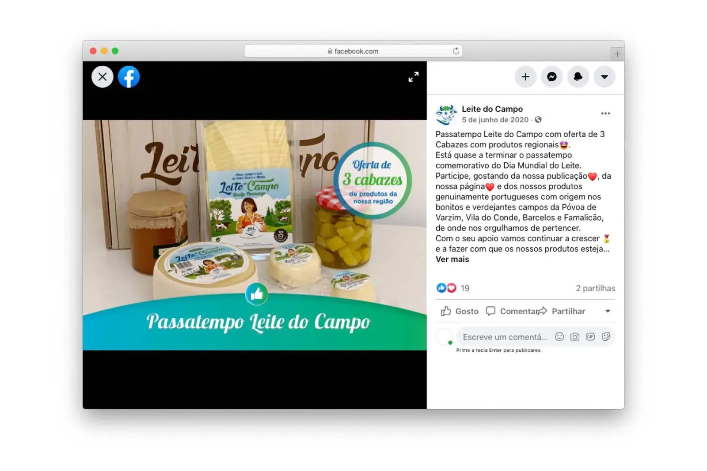Viewport: 707px width, 471px height.
Task: Click your profile avatar beside the comment box
Action: [x=445, y=337]
